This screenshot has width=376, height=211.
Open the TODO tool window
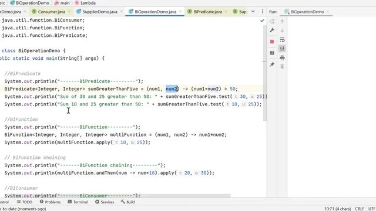click(25, 202)
